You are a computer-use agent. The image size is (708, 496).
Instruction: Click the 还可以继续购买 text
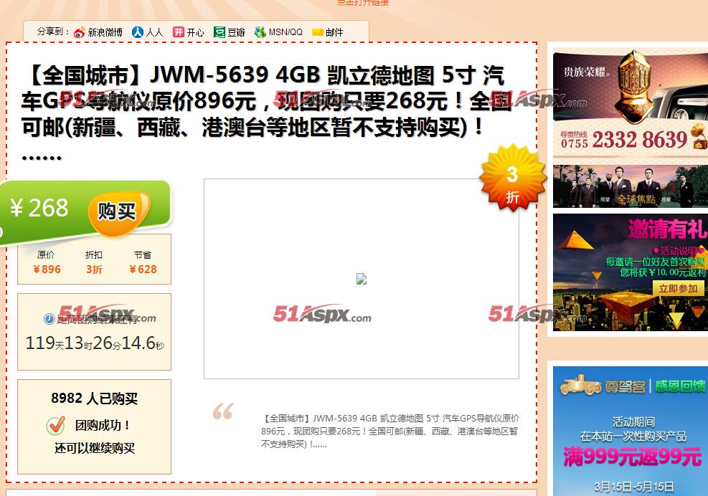click(x=95, y=448)
